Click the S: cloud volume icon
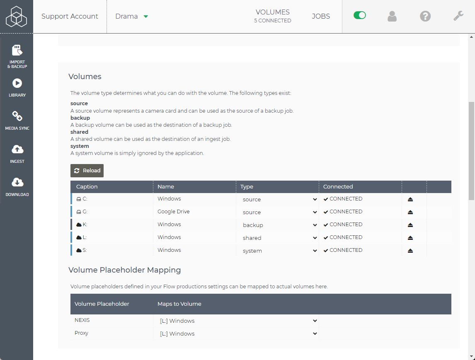The width and height of the screenshot is (475, 360). pyautogui.click(x=79, y=250)
